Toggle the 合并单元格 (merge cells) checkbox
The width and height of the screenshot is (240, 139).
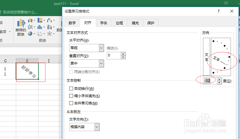71,103
